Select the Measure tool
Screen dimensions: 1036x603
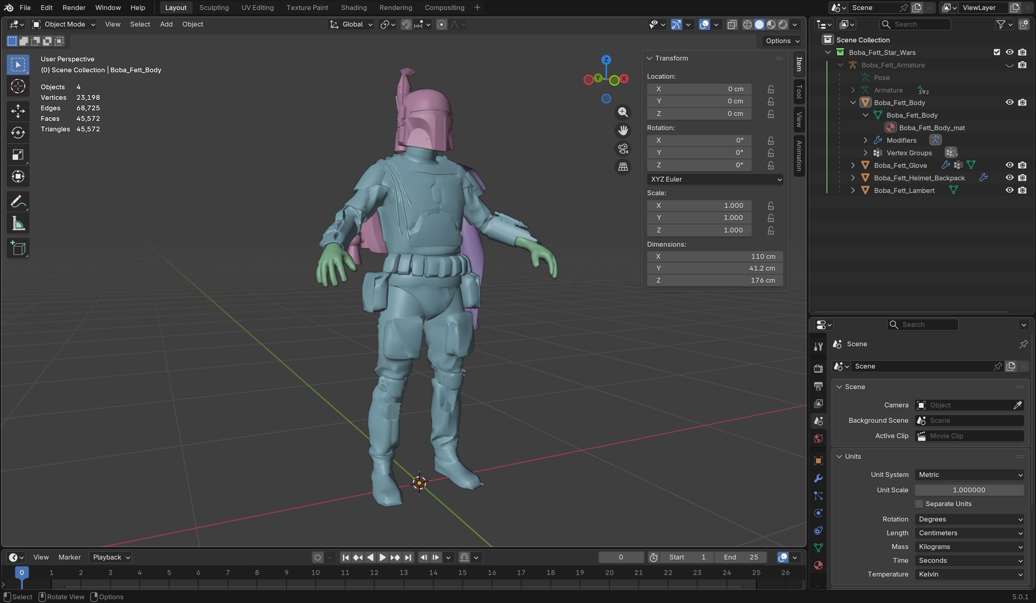[x=18, y=223]
